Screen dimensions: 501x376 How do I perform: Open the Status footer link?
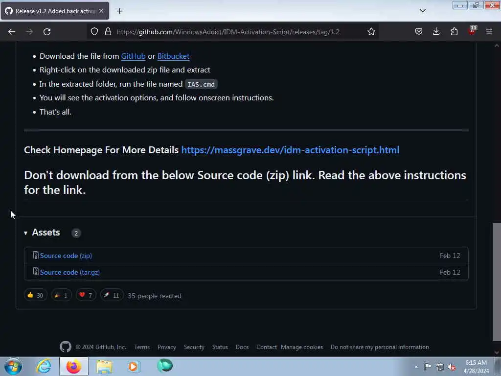[x=220, y=347]
